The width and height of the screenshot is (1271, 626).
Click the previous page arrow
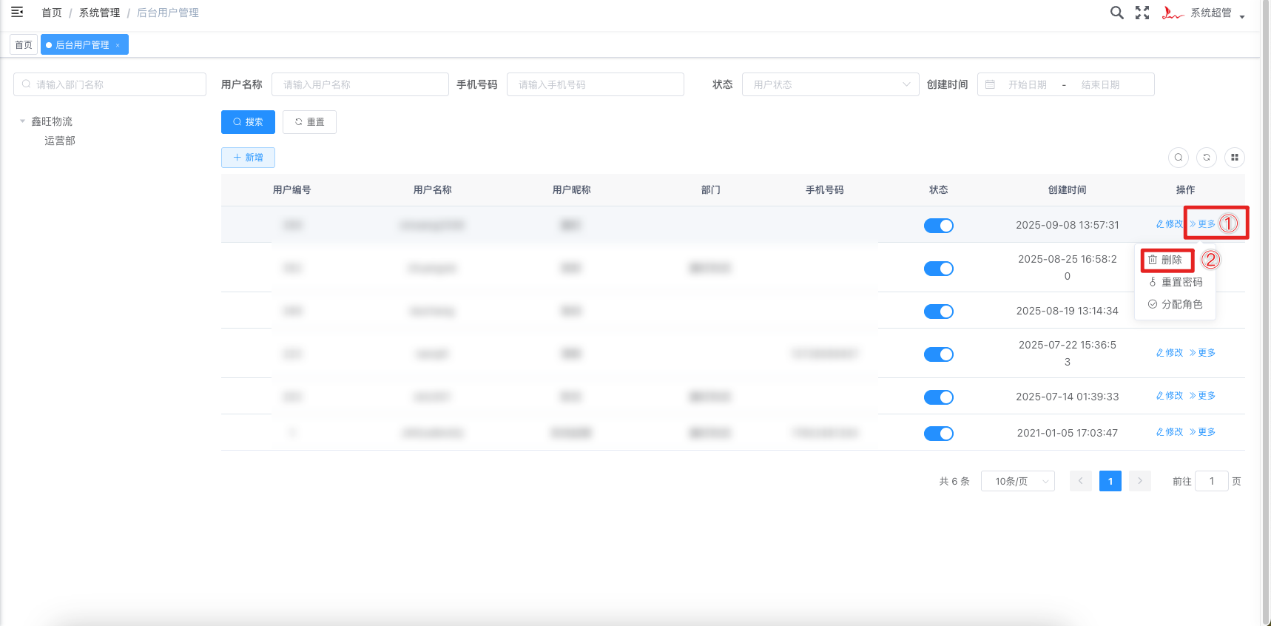(1081, 481)
